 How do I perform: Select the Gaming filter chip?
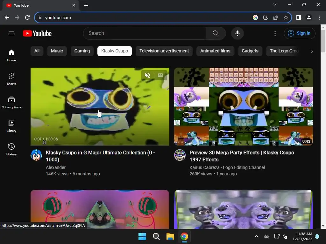[82, 51]
